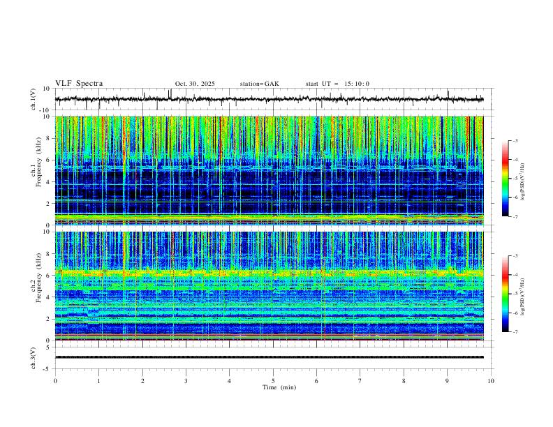Click the '-7' label on the ch.1 colorbar
The height and width of the screenshot is (427, 553).
515,216
